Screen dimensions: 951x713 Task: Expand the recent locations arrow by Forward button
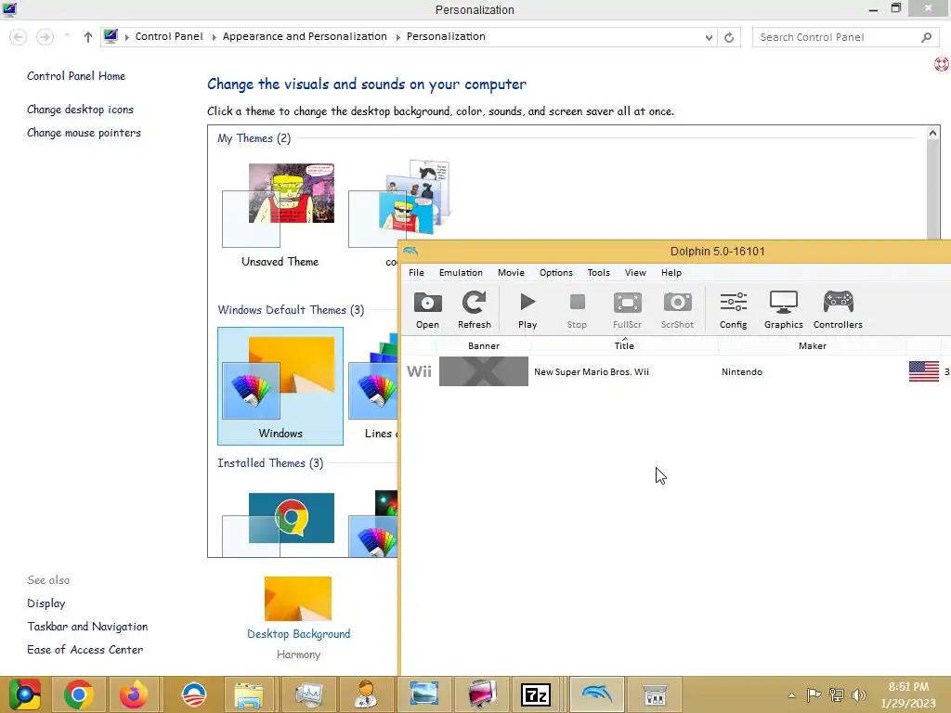[x=67, y=36]
